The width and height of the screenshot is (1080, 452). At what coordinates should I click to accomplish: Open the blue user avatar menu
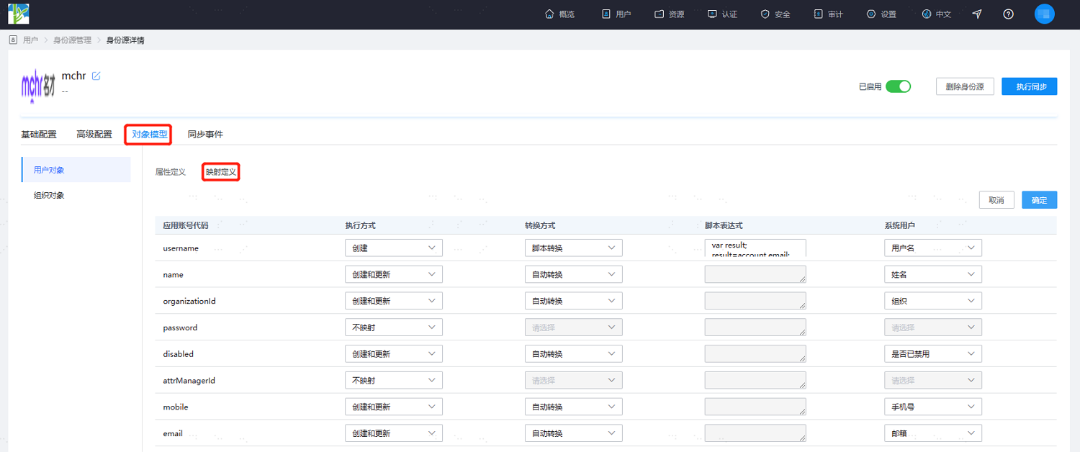pos(1044,14)
